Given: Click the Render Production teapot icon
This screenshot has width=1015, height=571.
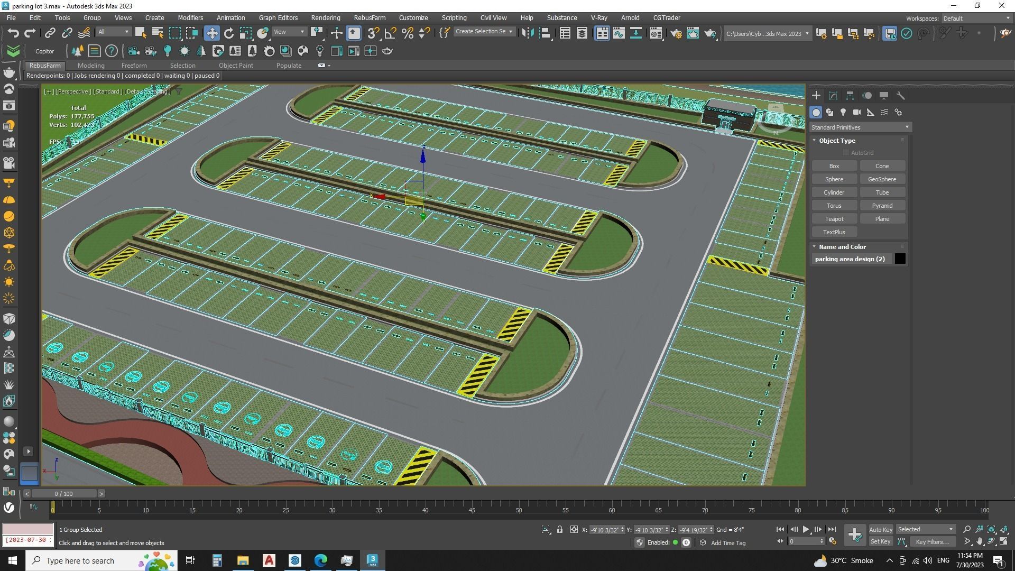Looking at the screenshot, I should pyautogui.click(x=710, y=33).
